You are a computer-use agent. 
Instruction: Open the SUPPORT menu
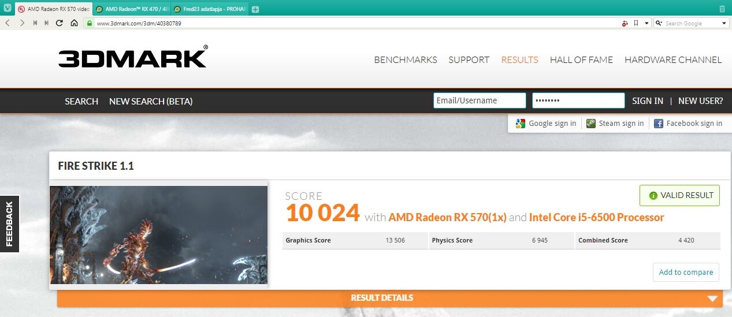tap(469, 59)
